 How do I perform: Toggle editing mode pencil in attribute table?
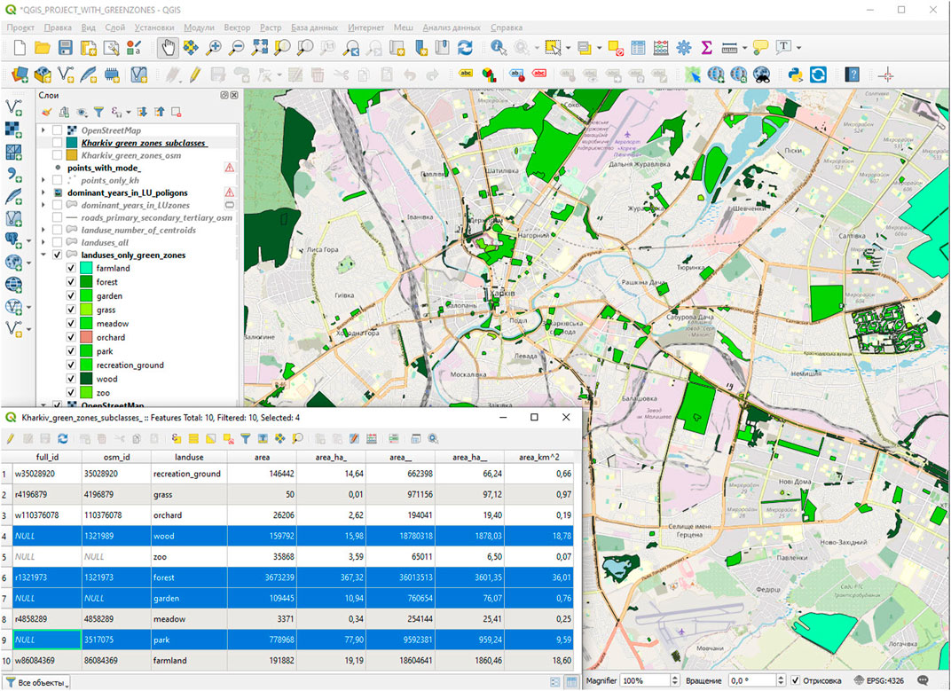click(x=11, y=438)
